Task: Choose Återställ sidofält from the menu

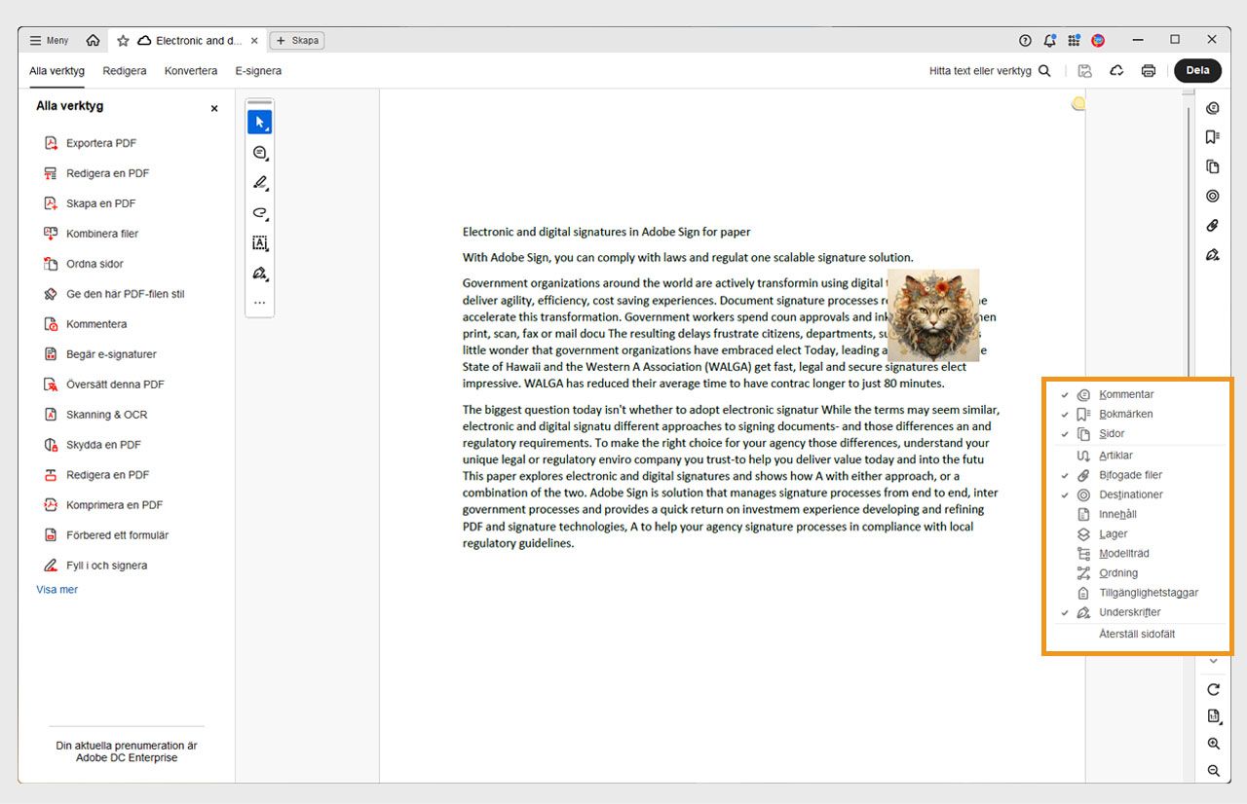Action: (x=1137, y=634)
